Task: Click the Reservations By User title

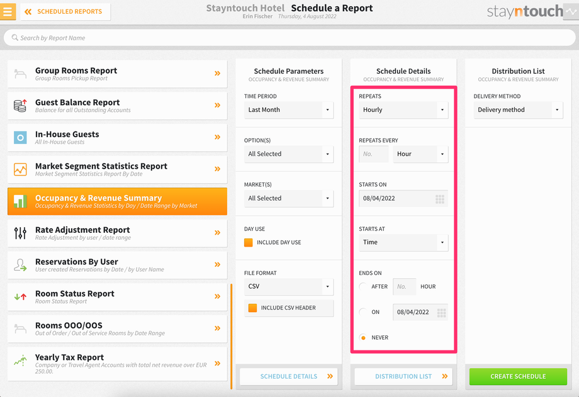Action: 76,262
